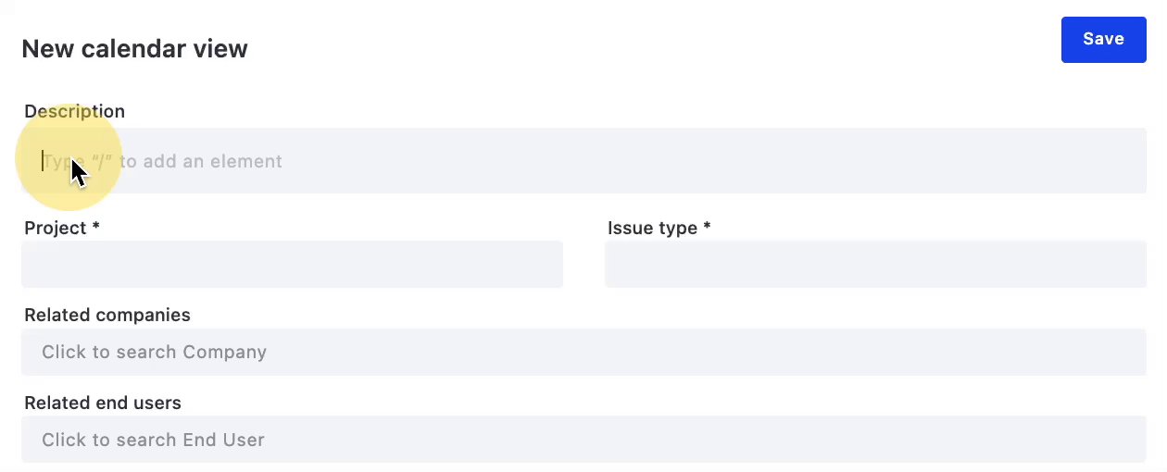Click the required asterisk beside Issue type
This screenshot has height=472, width=1167.
707,228
